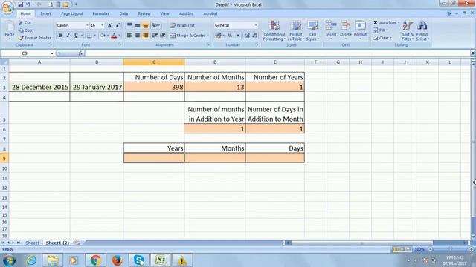Center cell text horizontally
Screen dimensions: 476x267
pyautogui.click(x=138, y=36)
